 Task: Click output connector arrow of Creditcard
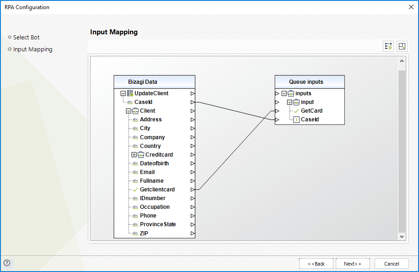(x=193, y=155)
